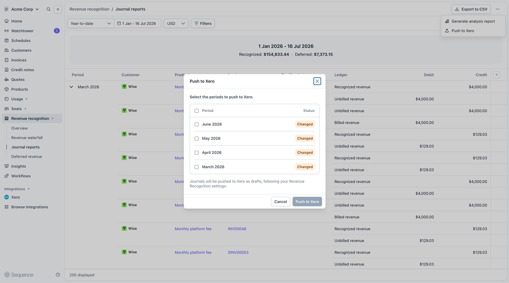This screenshot has height=283, width=509.
Task: Click the Revenue recognition bank icon
Action: 7,118
